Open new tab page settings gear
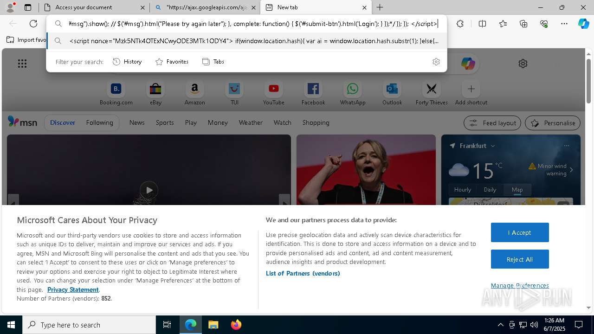The image size is (594, 334). pyautogui.click(x=523, y=64)
